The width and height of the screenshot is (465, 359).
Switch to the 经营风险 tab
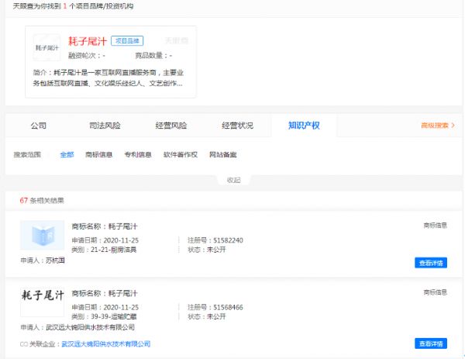click(x=171, y=125)
